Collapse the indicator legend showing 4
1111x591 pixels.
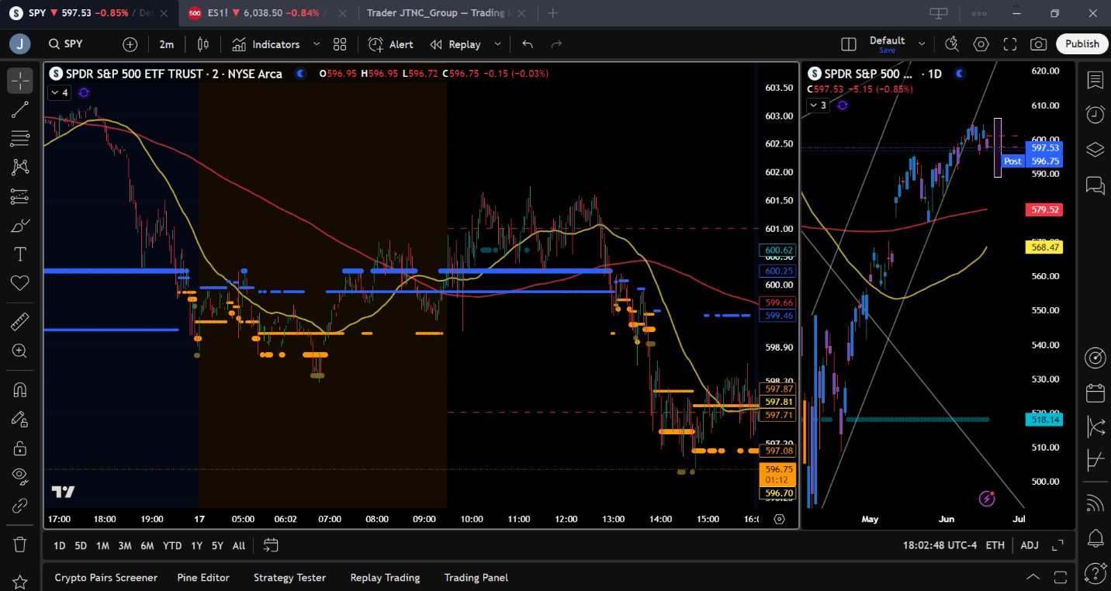(x=59, y=93)
